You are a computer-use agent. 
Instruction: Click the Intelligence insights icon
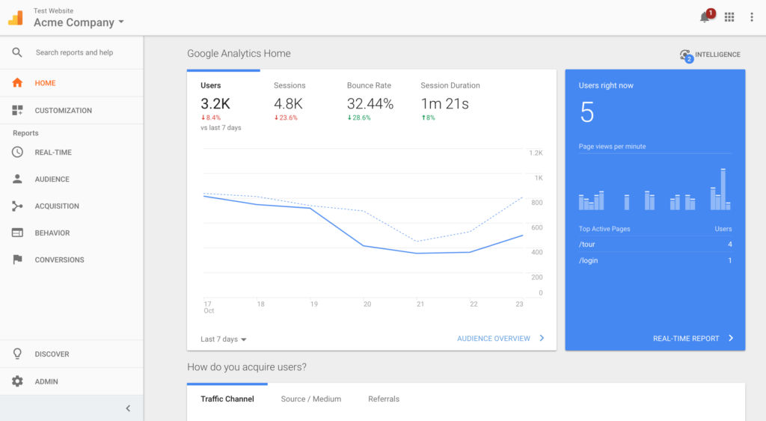point(685,55)
